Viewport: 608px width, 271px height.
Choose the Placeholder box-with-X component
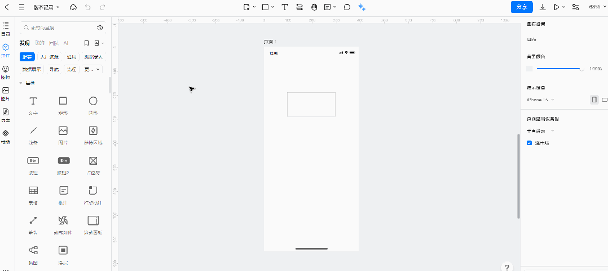click(x=93, y=160)
